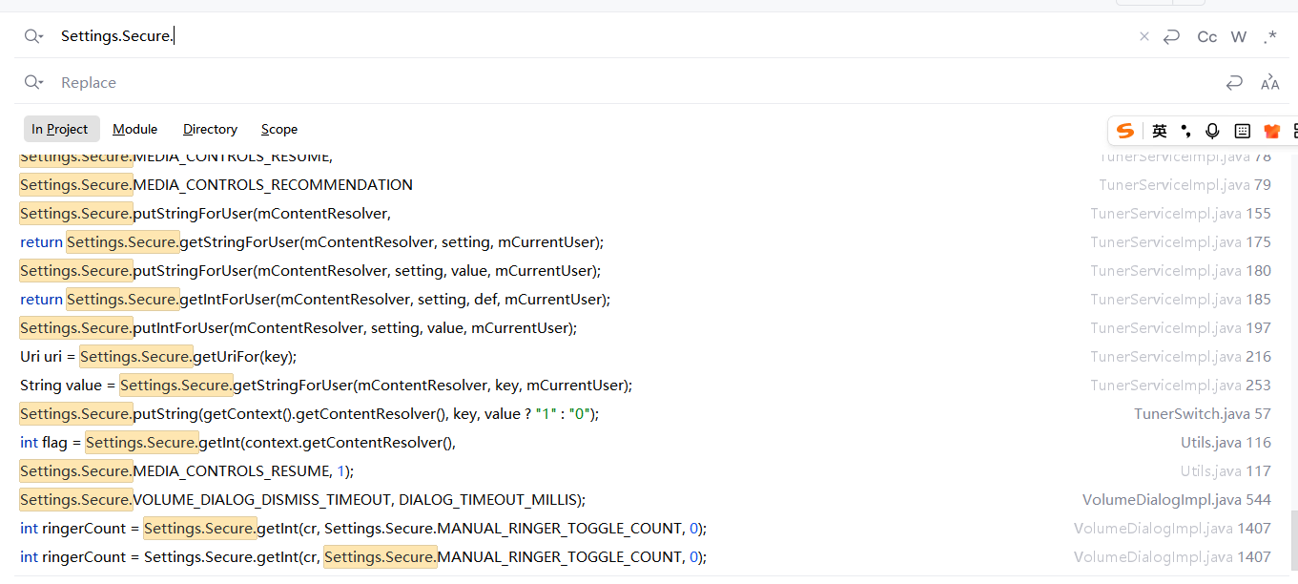Open the IME soft keyboard icon
Screen dimensions: 1298x584
[x=1242, y=131]
